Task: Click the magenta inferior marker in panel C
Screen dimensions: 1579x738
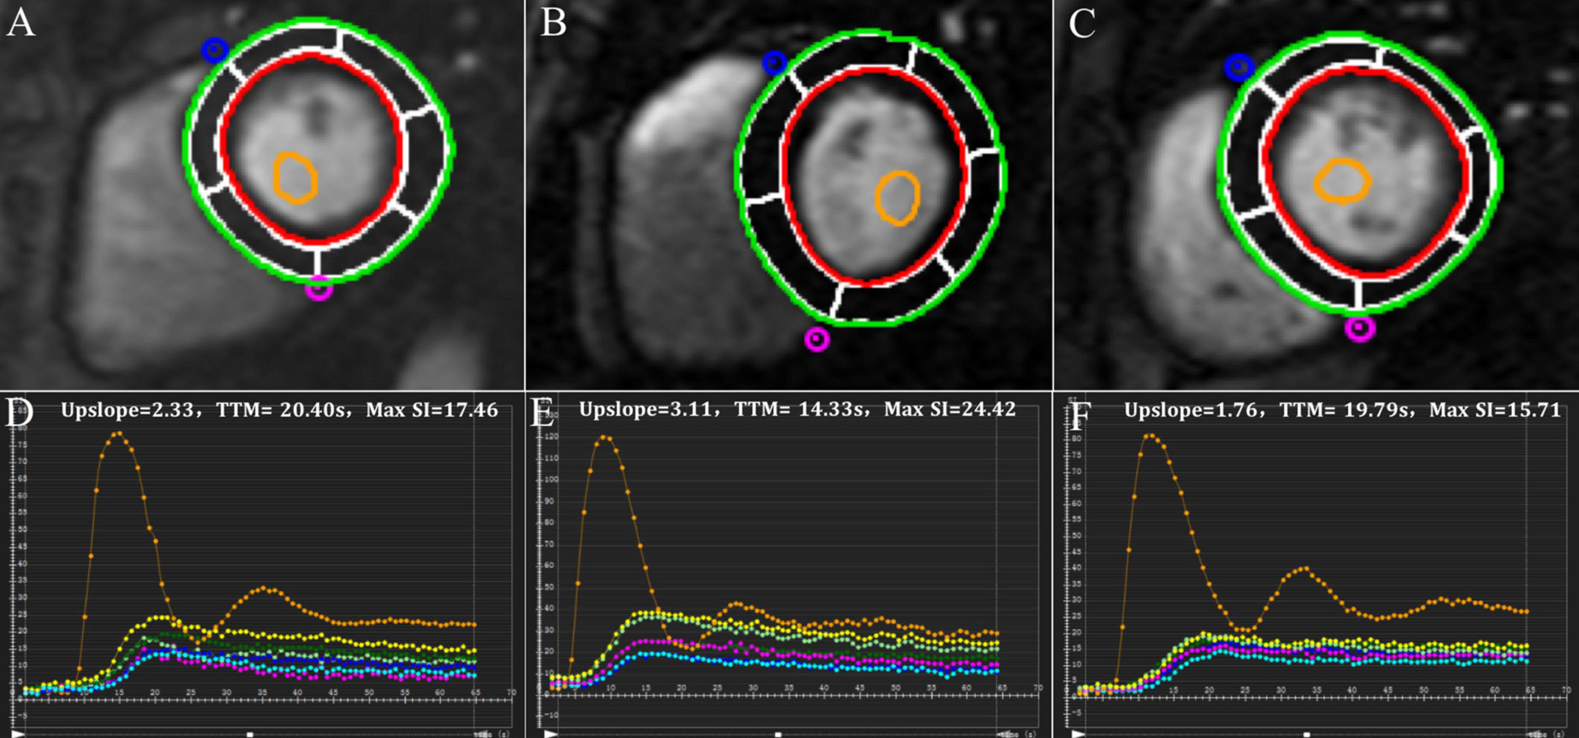Action: pos(1360,328)
